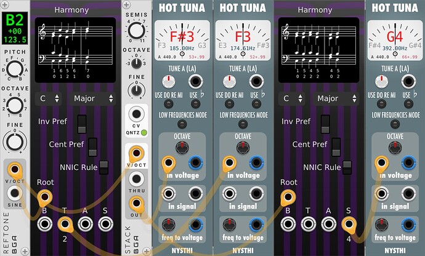Click the SEMIS knob on STACK
This screenshot has height=256, width=425.
click(x=136, y=30)
